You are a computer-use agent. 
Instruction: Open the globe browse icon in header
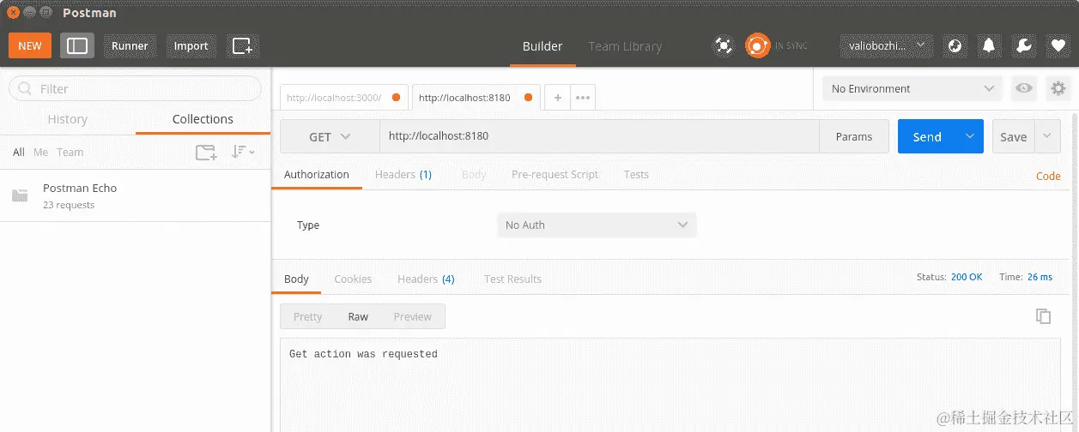955,45
